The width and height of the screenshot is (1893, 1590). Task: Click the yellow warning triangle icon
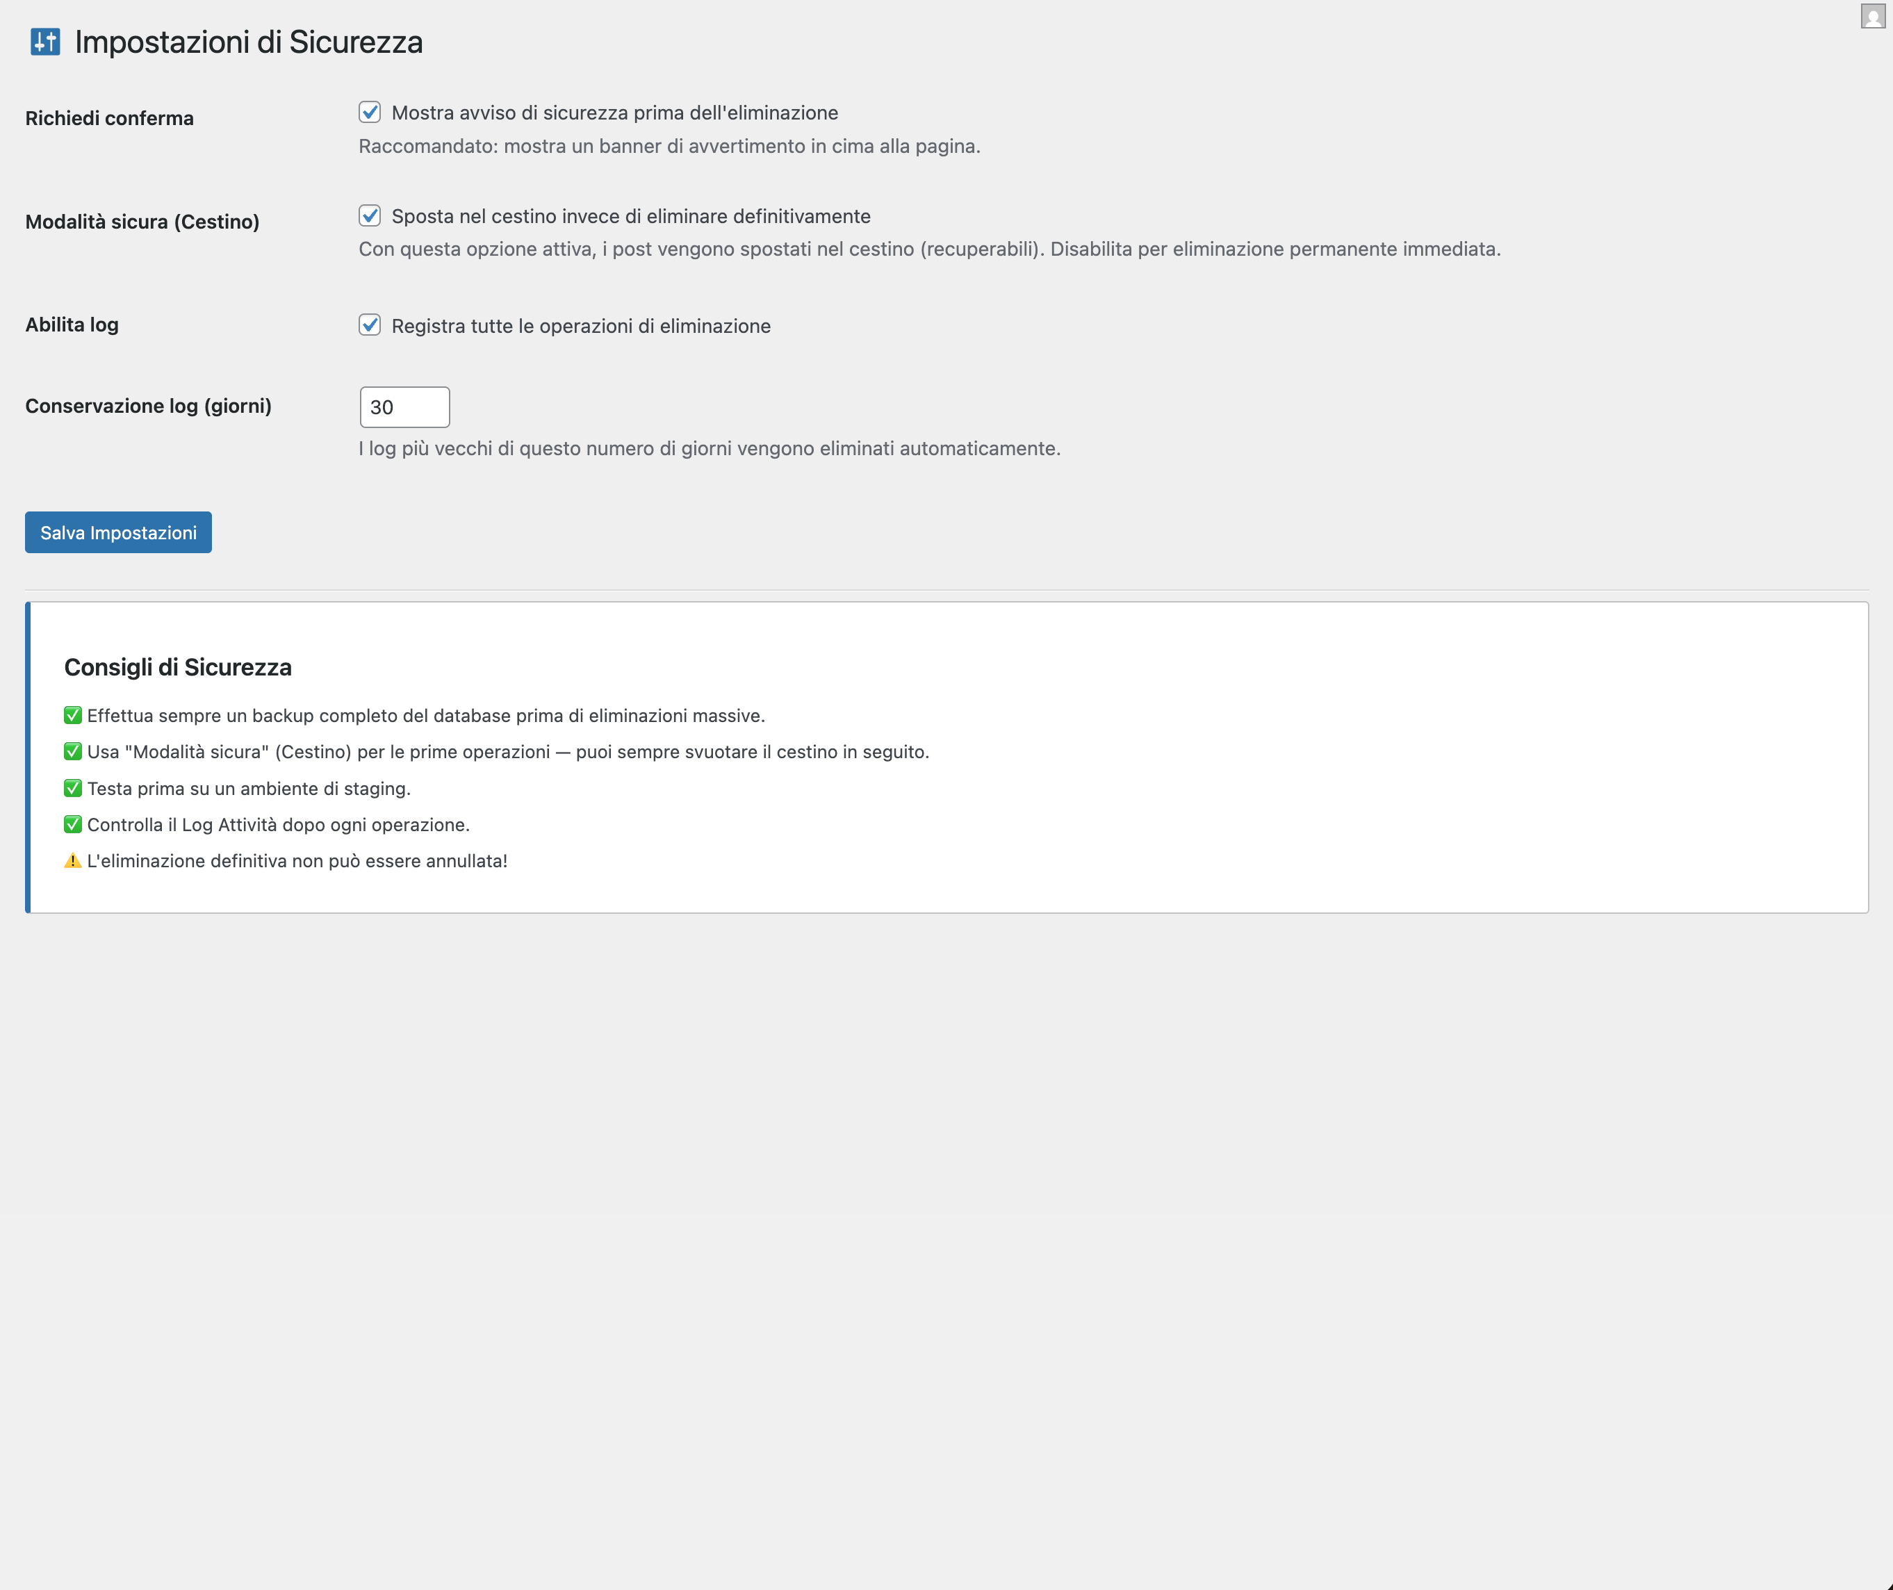(73, 861)
